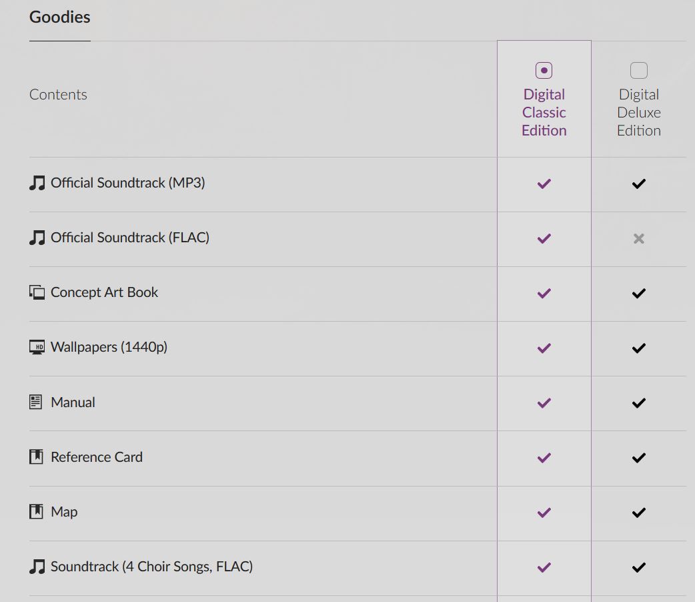
Task: Click the music note icon beside Official Soundtrack (MP3)
Action: tap(37, 183)
